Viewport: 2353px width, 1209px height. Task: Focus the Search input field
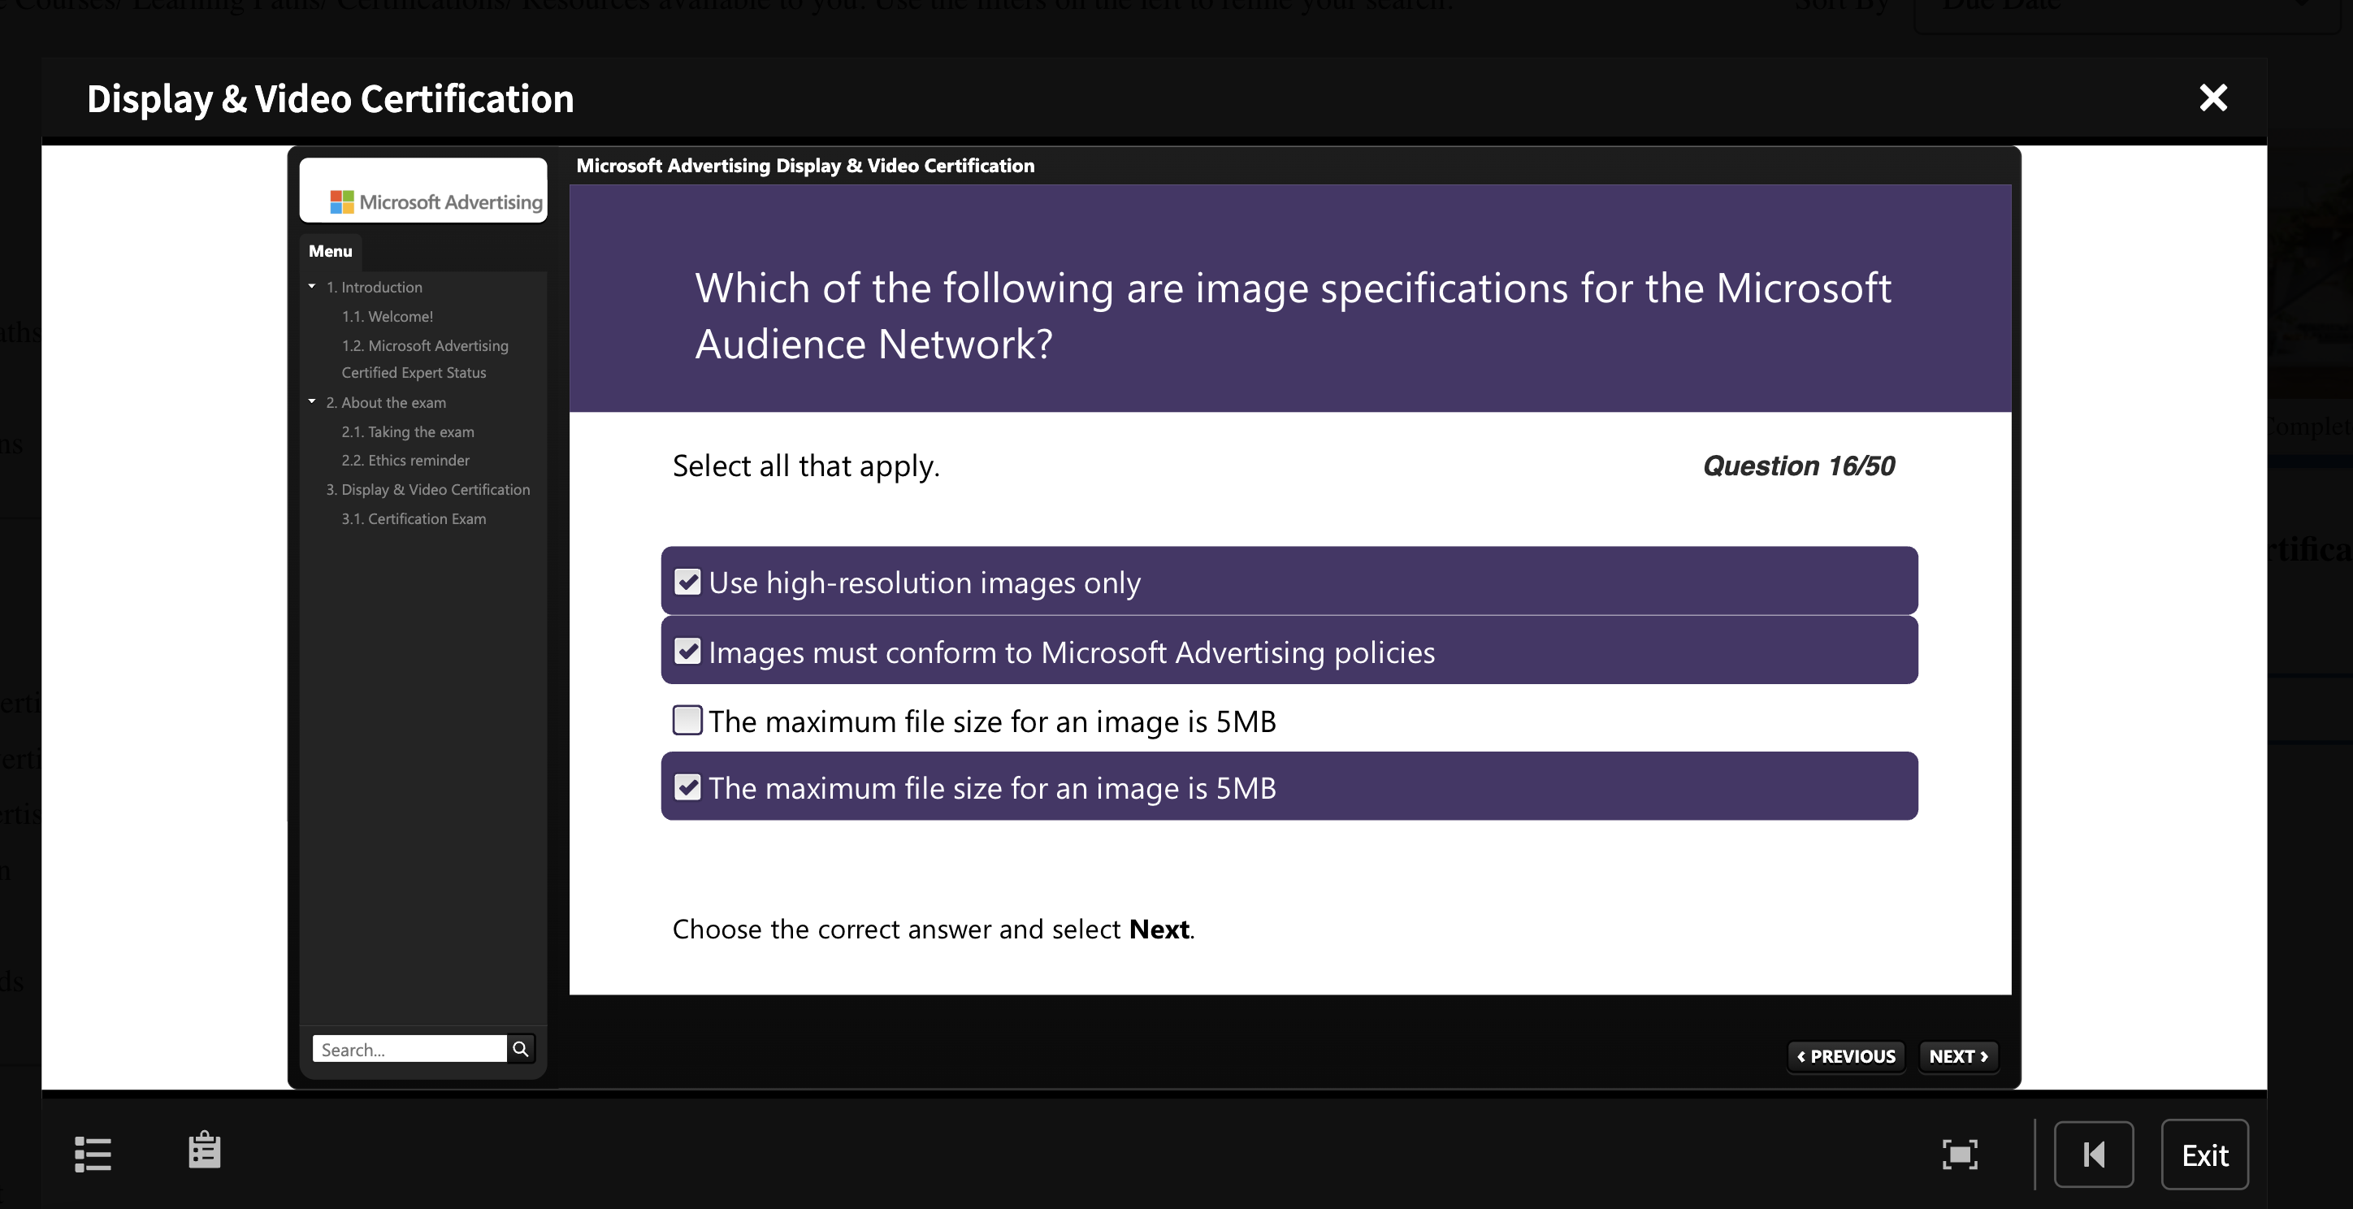[x=409, y=1049]
